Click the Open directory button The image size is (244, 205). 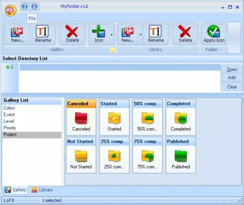[232, 69]
